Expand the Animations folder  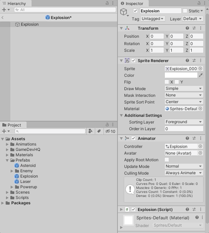click(x=7, y=144)
